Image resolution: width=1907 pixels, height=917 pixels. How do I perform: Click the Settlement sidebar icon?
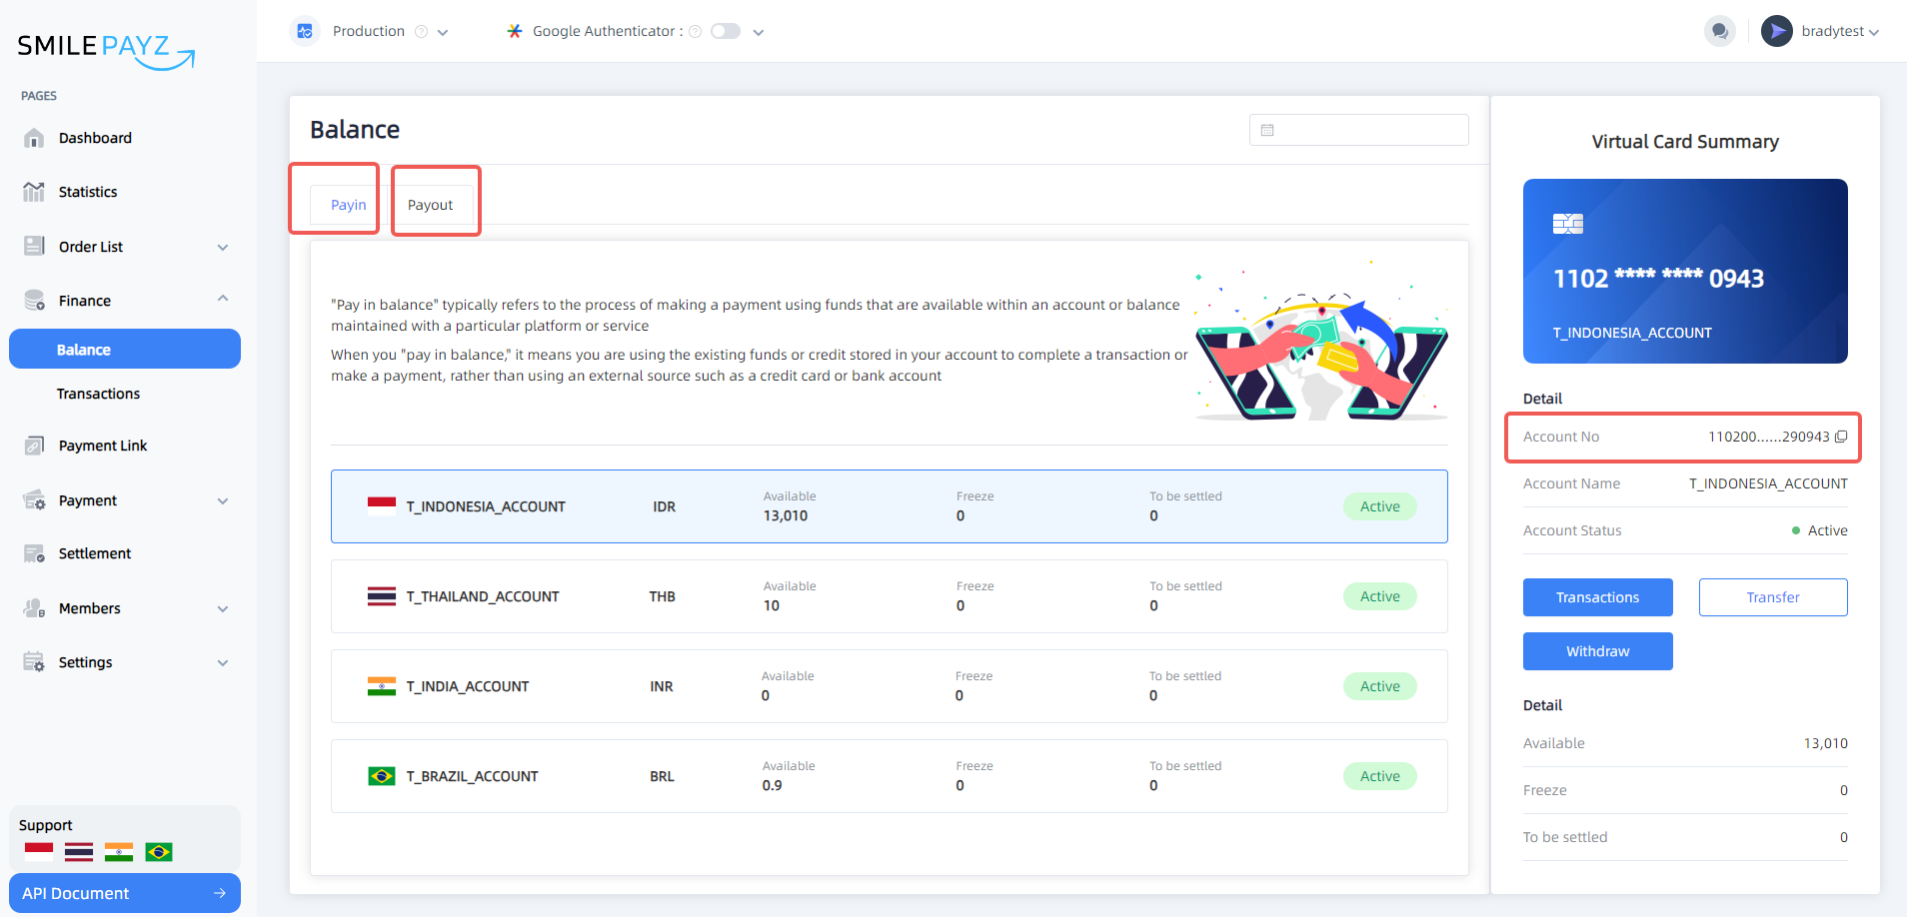pos(34,553)
